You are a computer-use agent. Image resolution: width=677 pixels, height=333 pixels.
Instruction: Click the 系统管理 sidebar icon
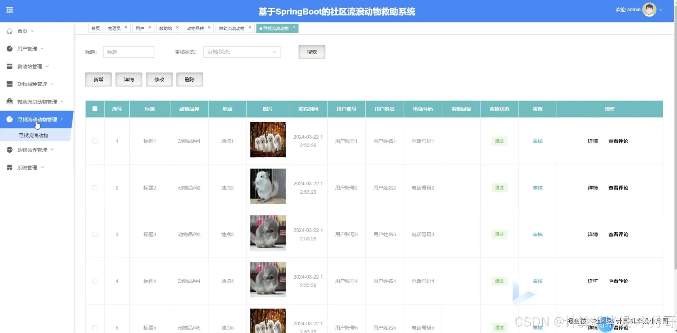pyautogui.click(x=10, y=167)
